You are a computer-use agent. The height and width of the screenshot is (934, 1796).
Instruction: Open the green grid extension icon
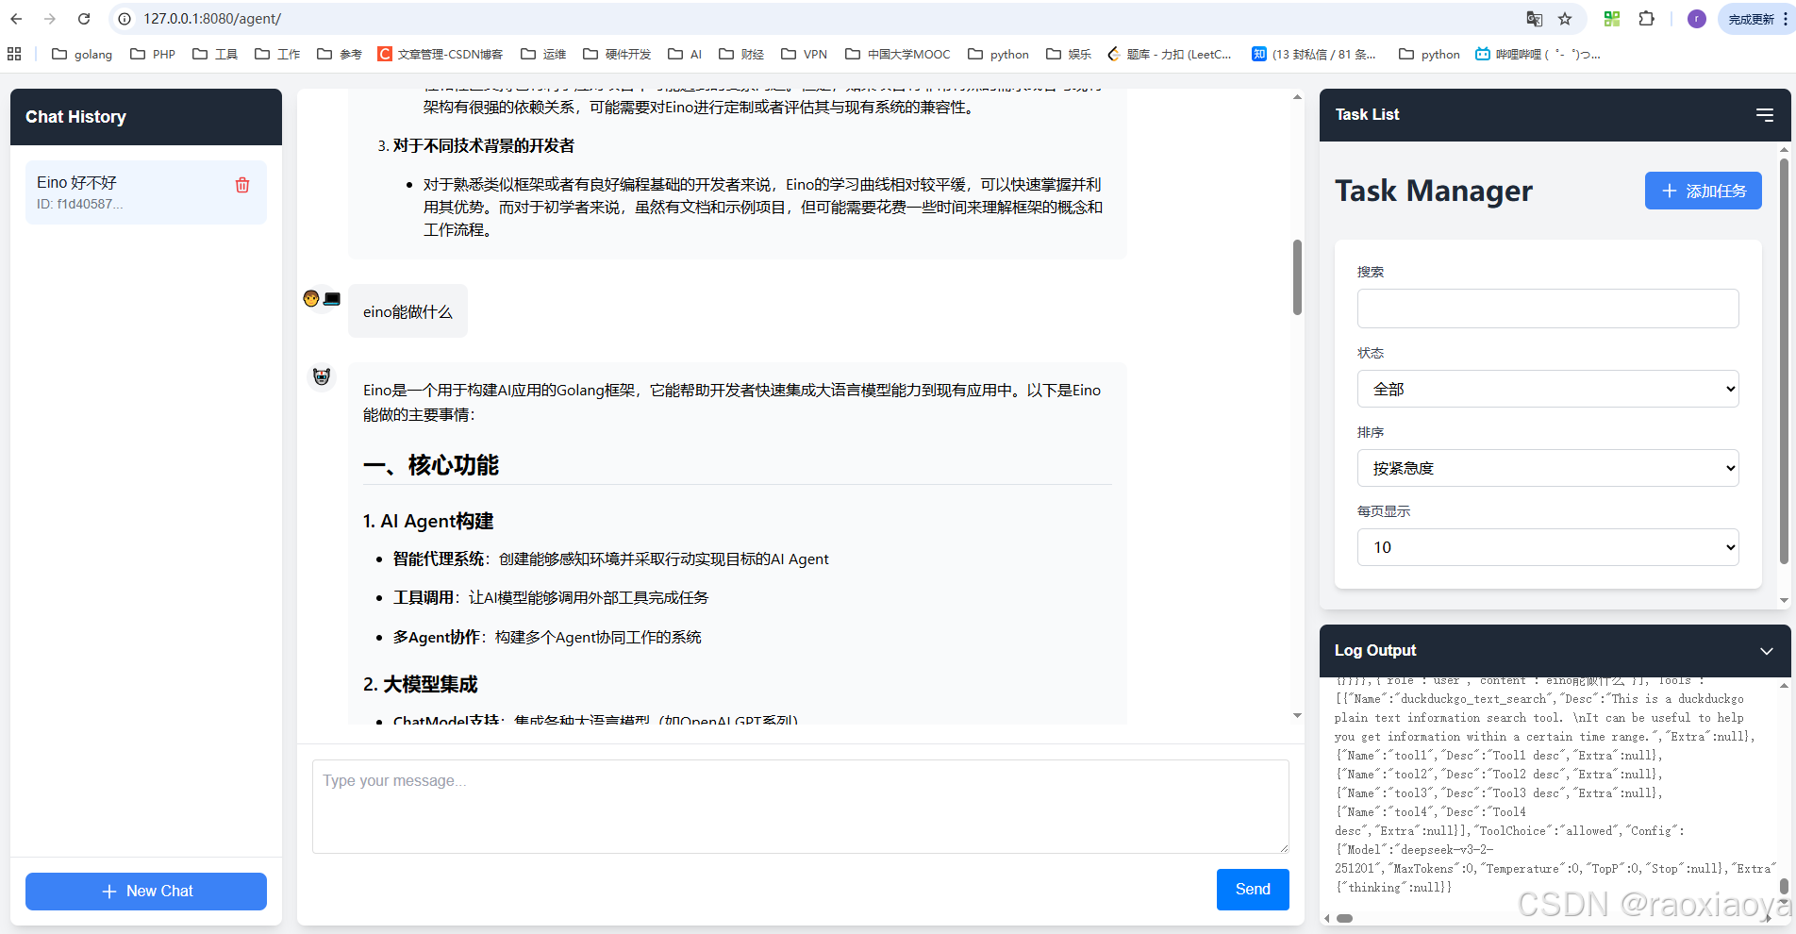point(1612,19)
